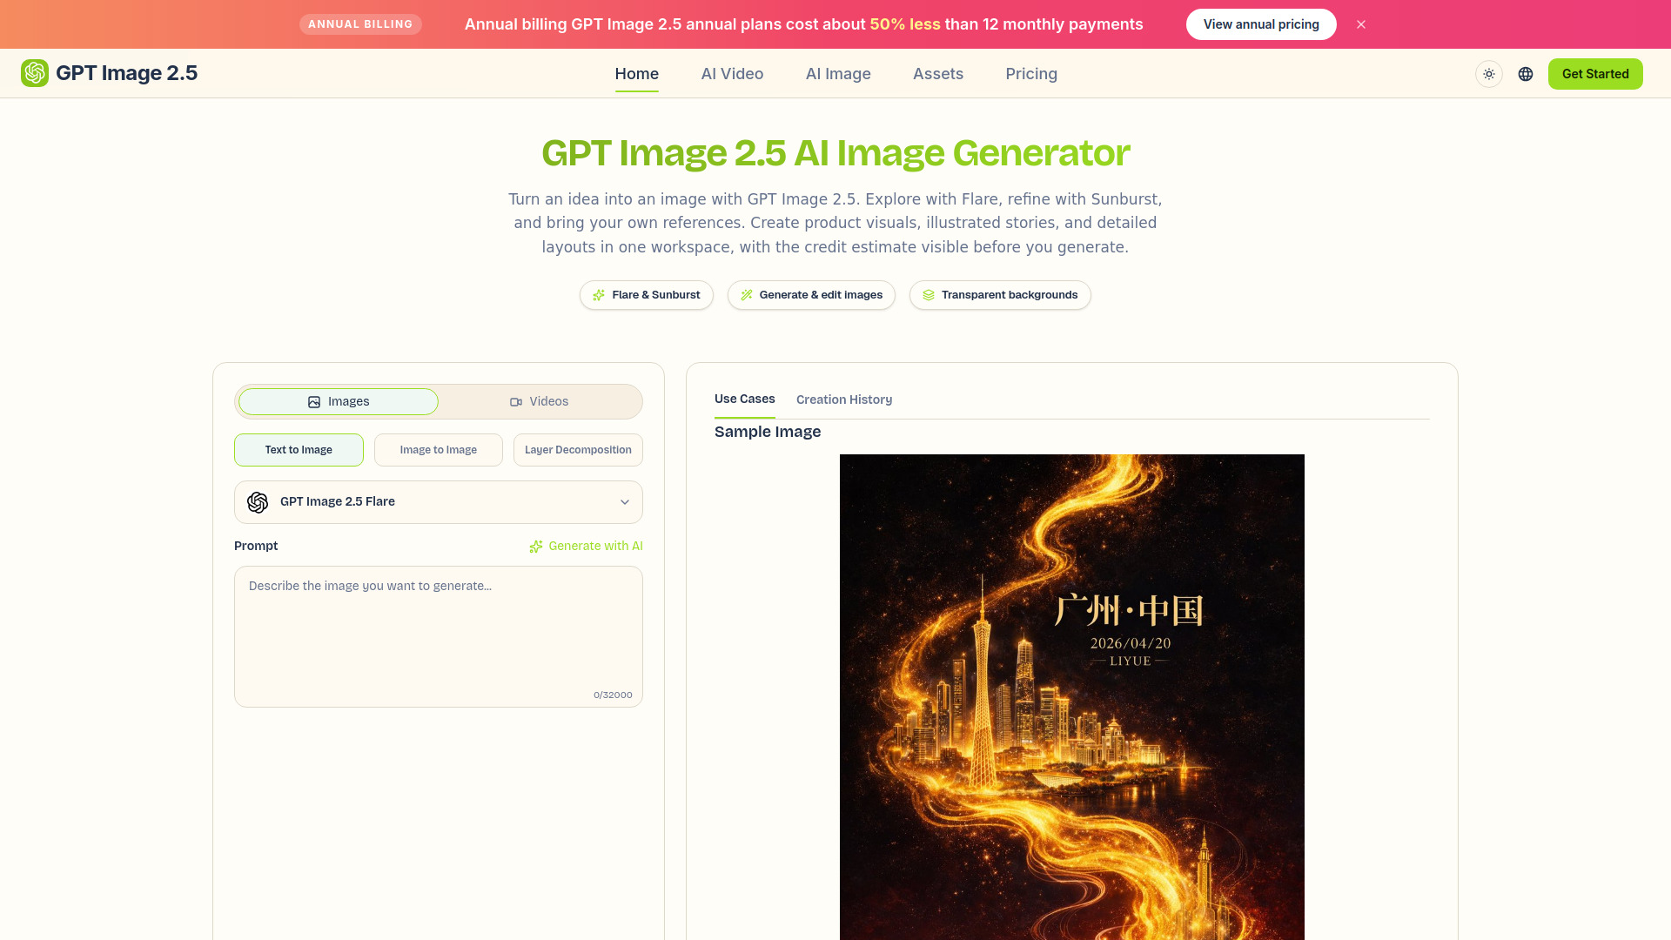Click the layers icon on Transparent backgrounds
The height and width of the screenshot is (940, 1671).
click(x=929, y=295)
